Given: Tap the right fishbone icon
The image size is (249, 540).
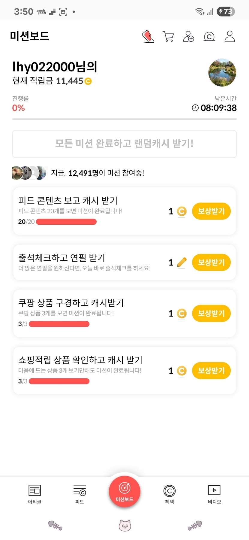Looking at the screenshot, I should (x=195, y=525).
